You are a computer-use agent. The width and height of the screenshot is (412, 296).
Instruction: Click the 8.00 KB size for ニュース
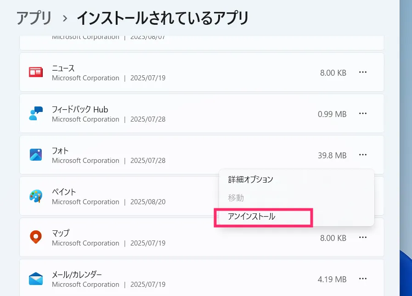333,73
